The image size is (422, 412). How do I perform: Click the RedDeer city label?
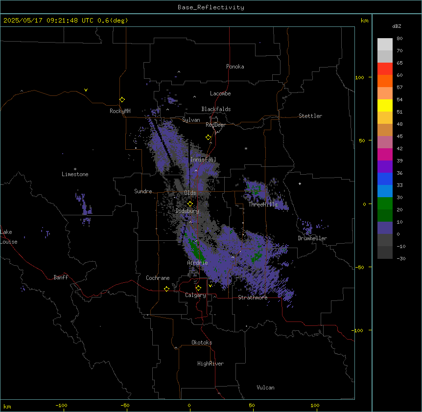click(215, 125)
